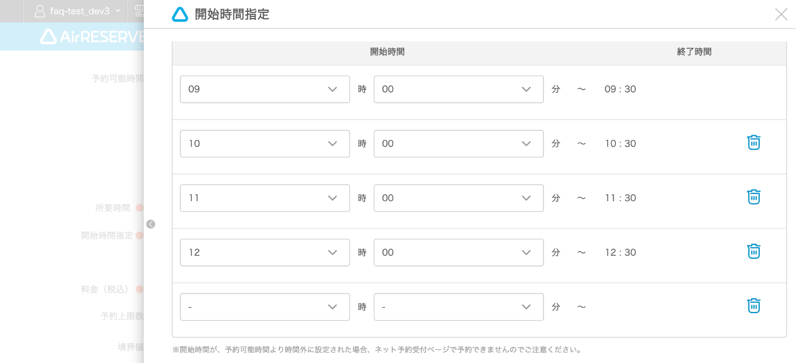
Task: Open the hour dropdown showing 09
Action: [x=265, y=89]
